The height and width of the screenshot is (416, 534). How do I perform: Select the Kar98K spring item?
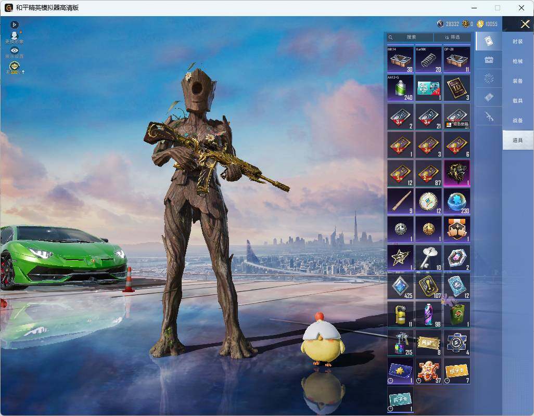pyautogui.click(x=429, y=60)
